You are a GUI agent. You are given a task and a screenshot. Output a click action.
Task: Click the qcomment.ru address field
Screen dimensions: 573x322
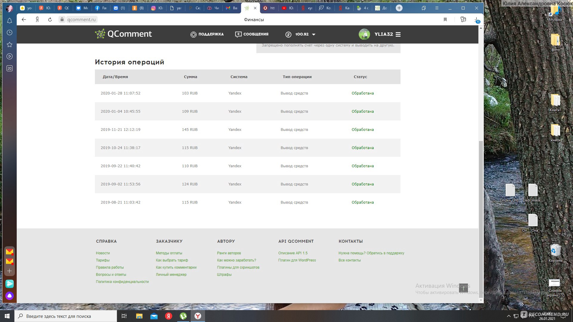pyautogui.click(x=81, y=19)
